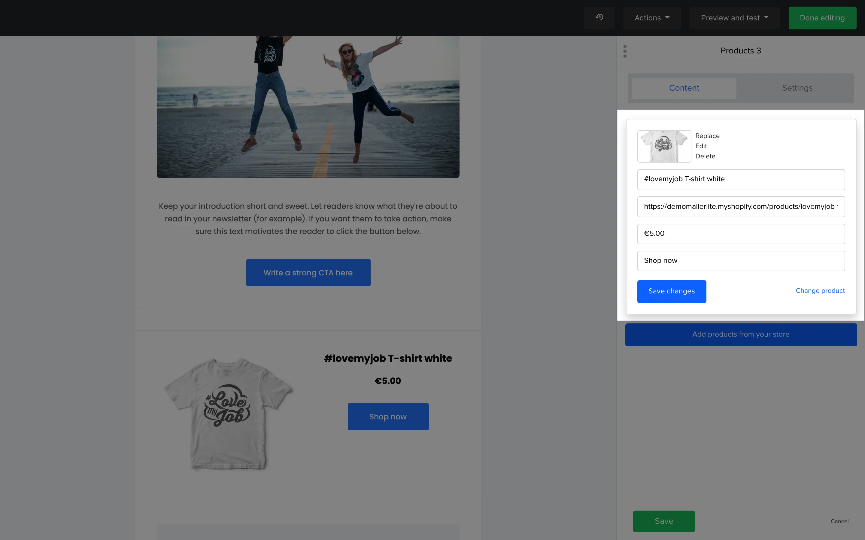Click the history undo icon in top bar
The image size is (865, 540).
click(599, 17)
